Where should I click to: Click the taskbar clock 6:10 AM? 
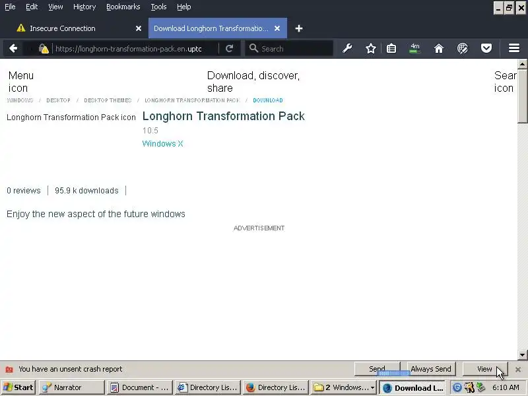point(506,387)
